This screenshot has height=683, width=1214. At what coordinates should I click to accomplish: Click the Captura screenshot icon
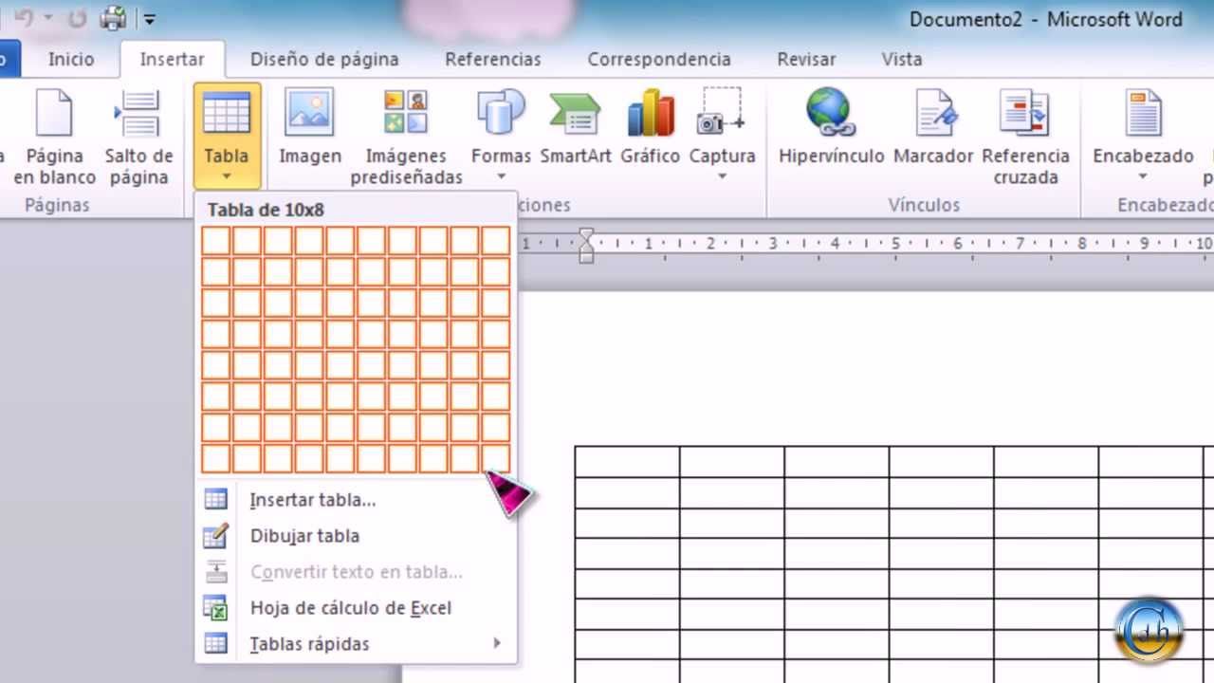pos(722,112)
